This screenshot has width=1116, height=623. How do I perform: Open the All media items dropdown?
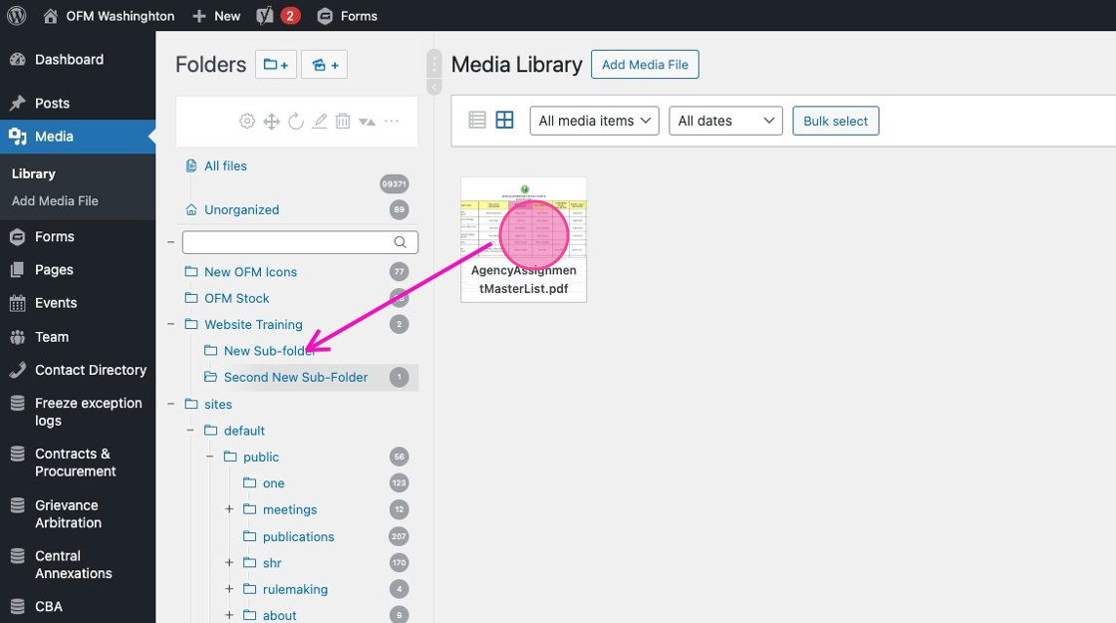pos(594,121)
